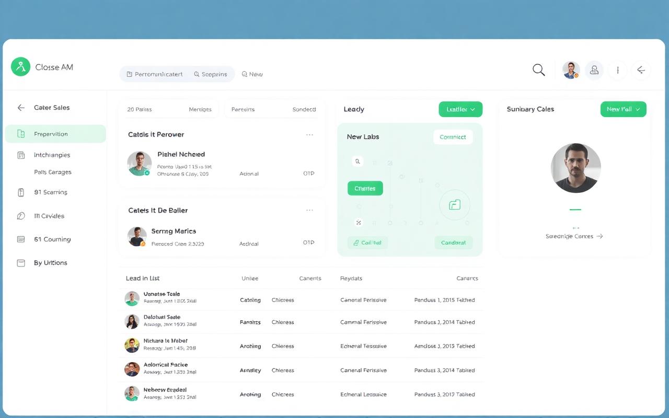
Task: Open search with the magnifier icon in header
Action: pyautogui.click(x=538, y=69)
